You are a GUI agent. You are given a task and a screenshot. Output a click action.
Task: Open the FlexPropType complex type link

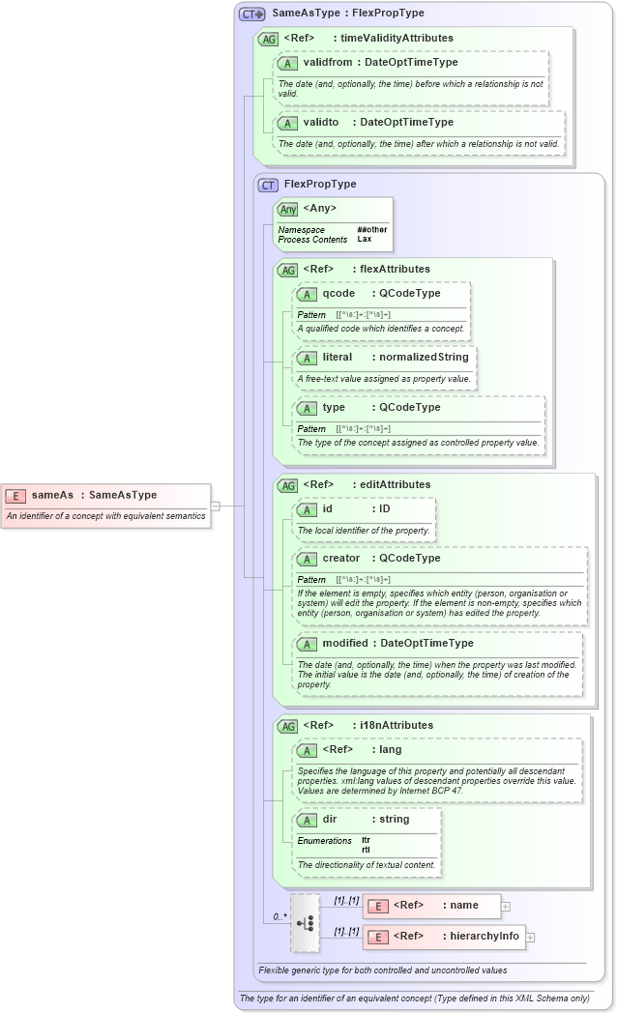tap(320, 184)
